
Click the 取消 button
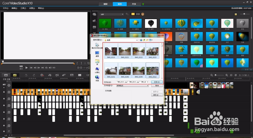tap(157, 86)
